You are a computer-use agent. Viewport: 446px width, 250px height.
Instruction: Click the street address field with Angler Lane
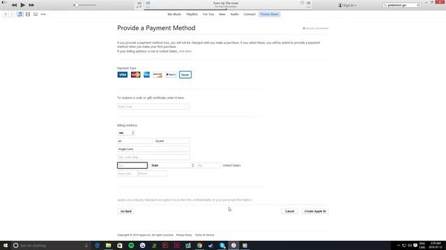[x=153, y=149]
